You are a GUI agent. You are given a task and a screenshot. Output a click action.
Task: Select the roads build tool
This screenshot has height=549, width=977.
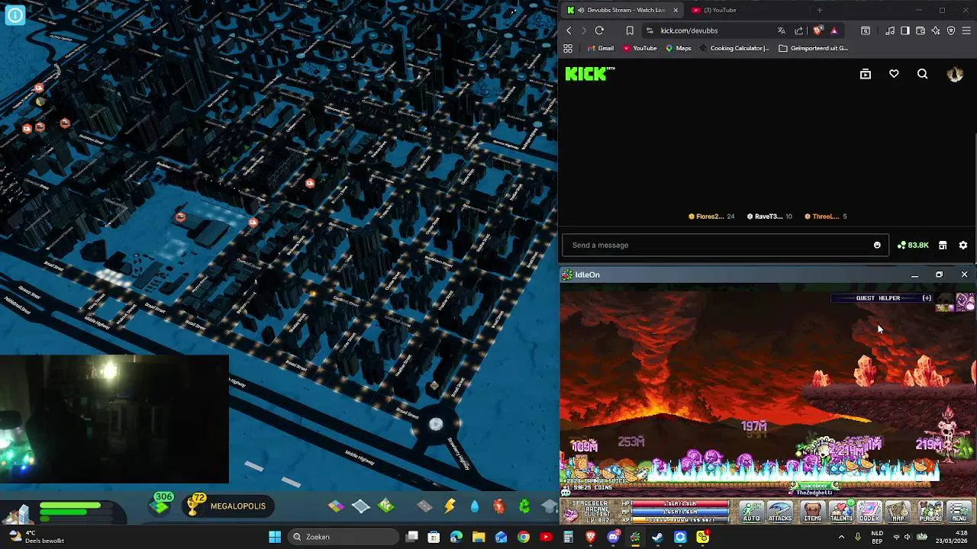(x=425, y=506)
